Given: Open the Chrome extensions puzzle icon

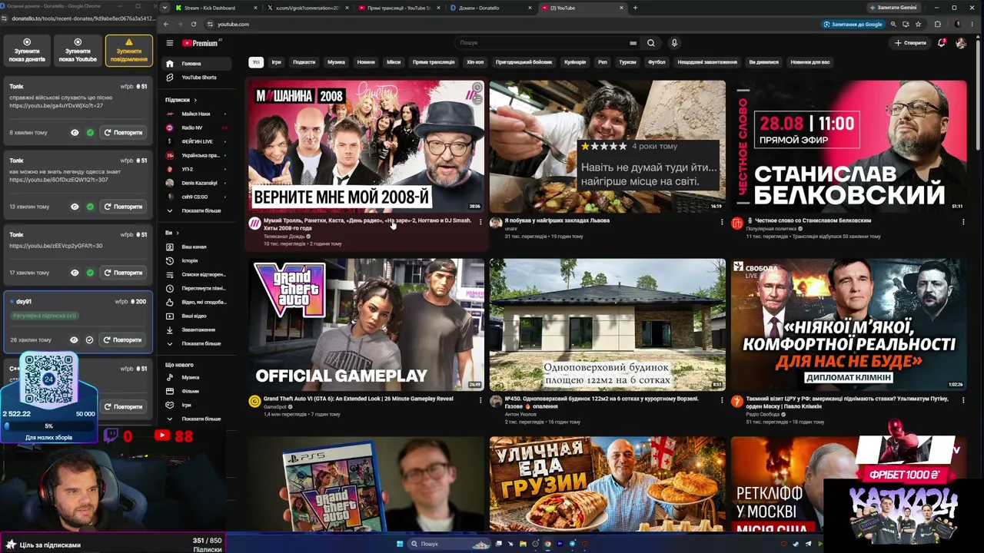Looking at the screenshot, I should pos(937,24).
